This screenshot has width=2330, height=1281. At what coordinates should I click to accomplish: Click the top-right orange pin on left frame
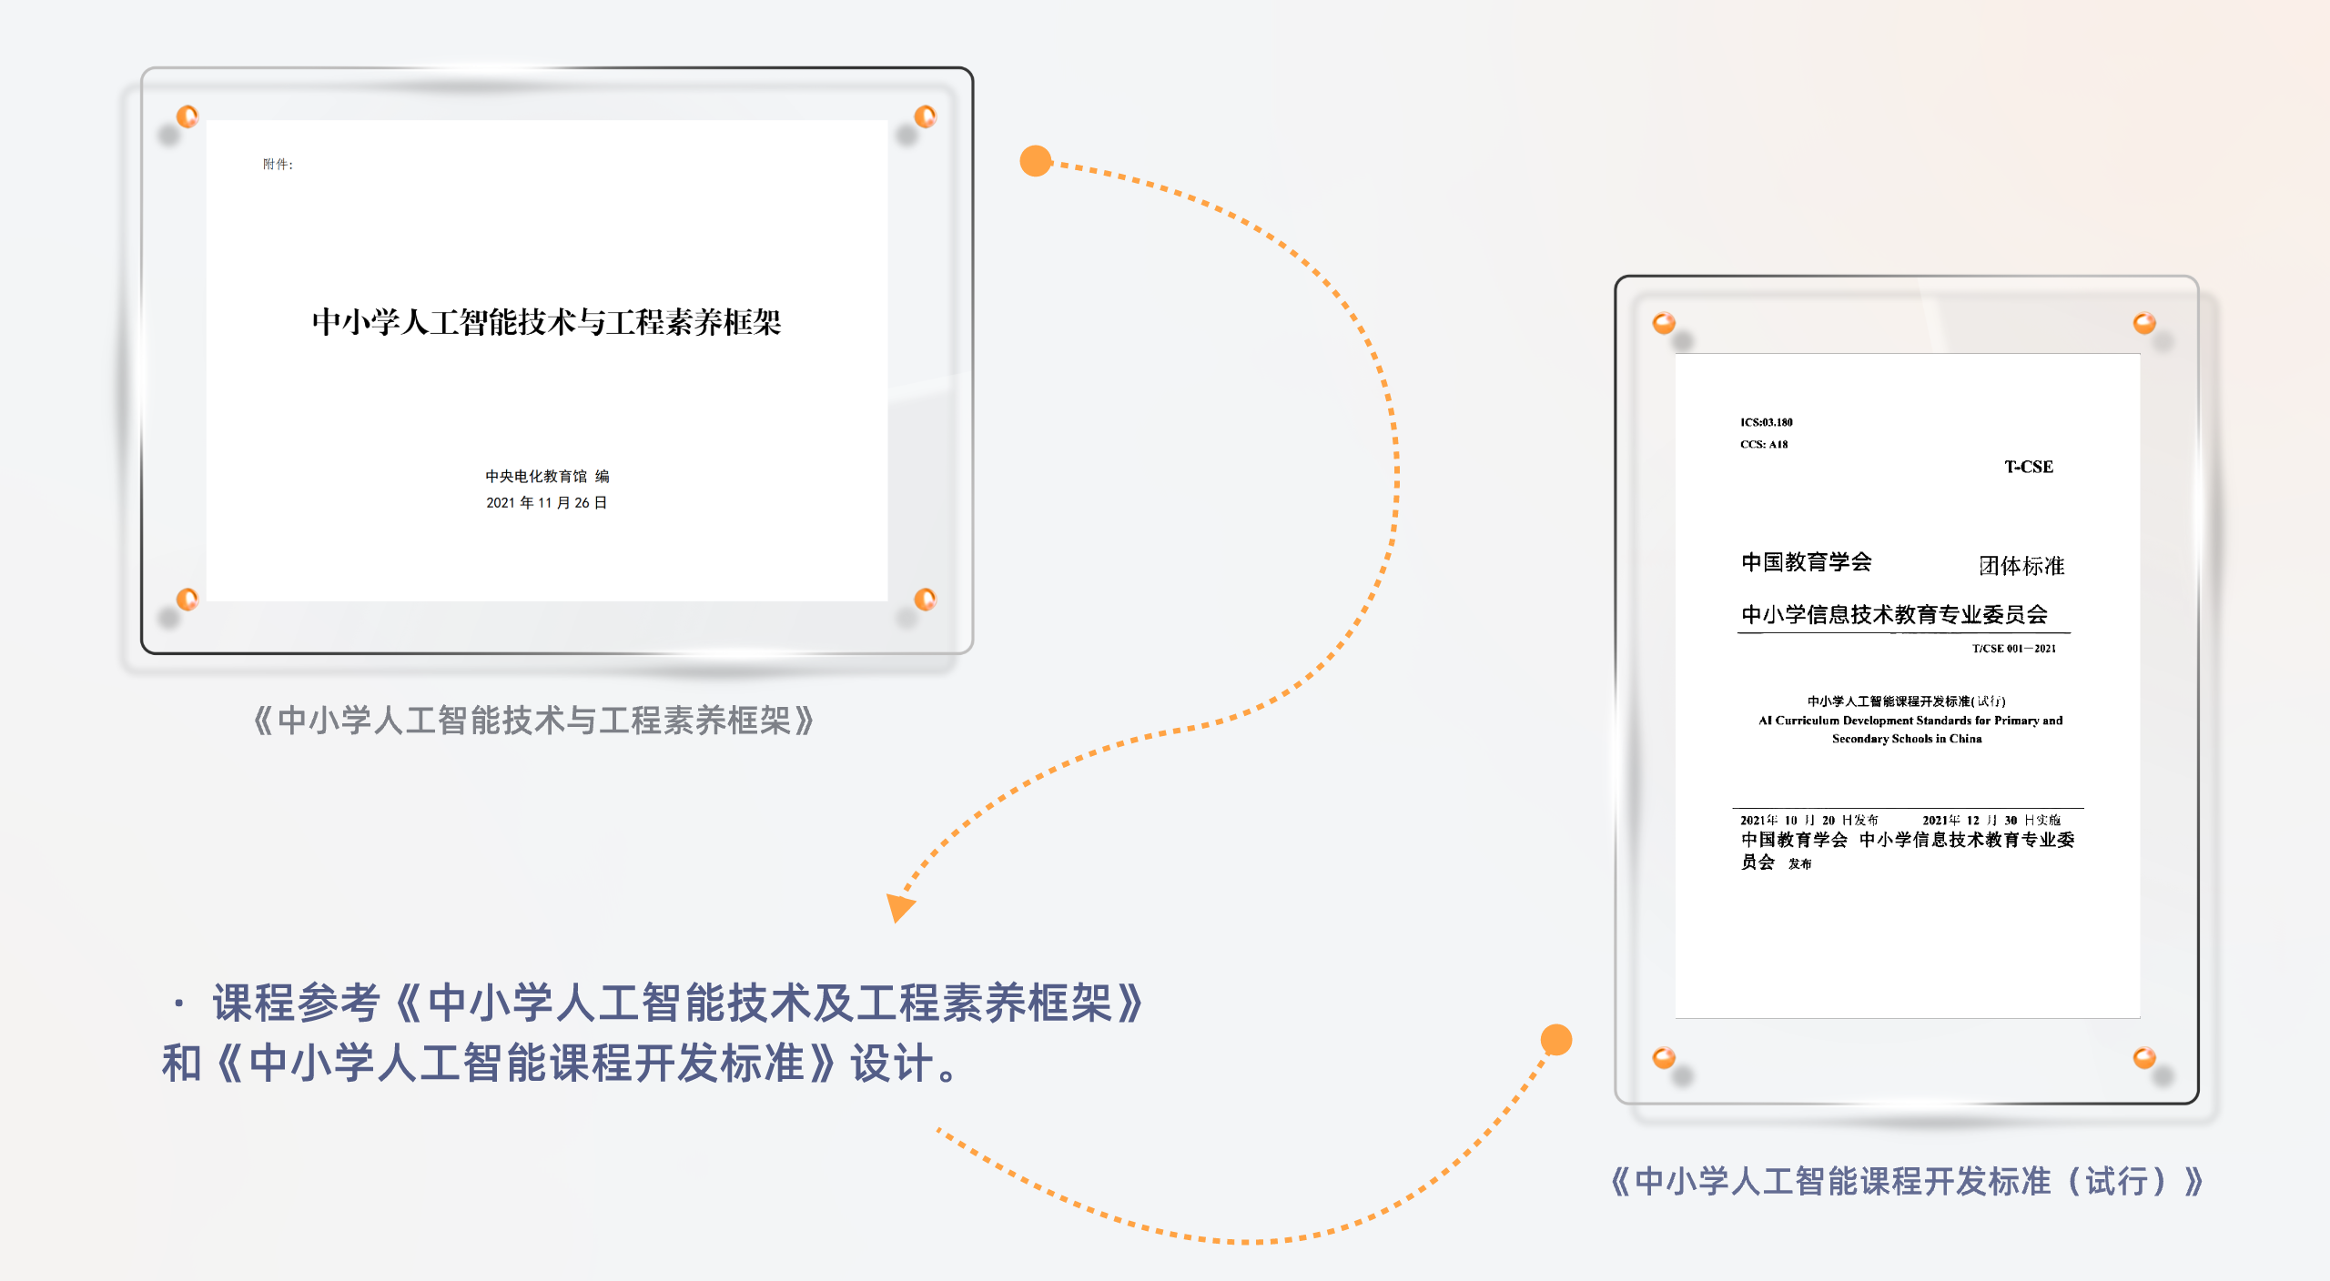tap(925, 116)
